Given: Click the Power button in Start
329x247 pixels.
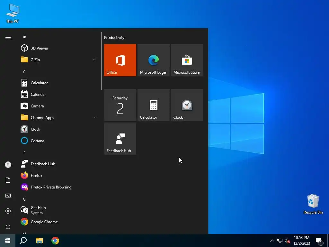Looking at the screenshot, I should (x=8, y=226).
